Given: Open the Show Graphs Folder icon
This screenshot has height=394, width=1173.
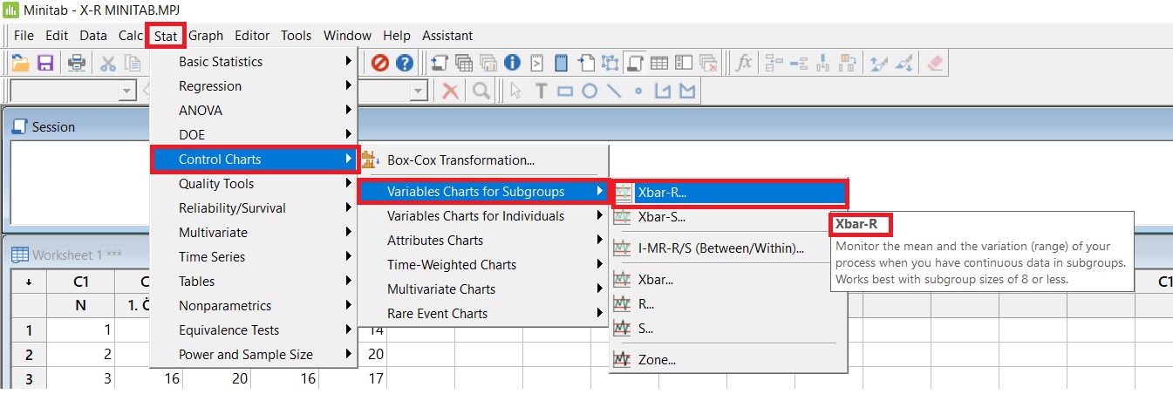Looking at the screenshot, I should click(x=488, y=63).
